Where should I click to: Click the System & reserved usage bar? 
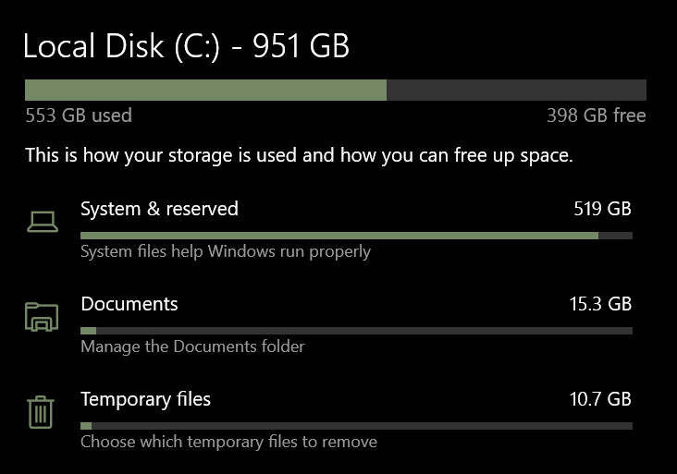point(356,235)
